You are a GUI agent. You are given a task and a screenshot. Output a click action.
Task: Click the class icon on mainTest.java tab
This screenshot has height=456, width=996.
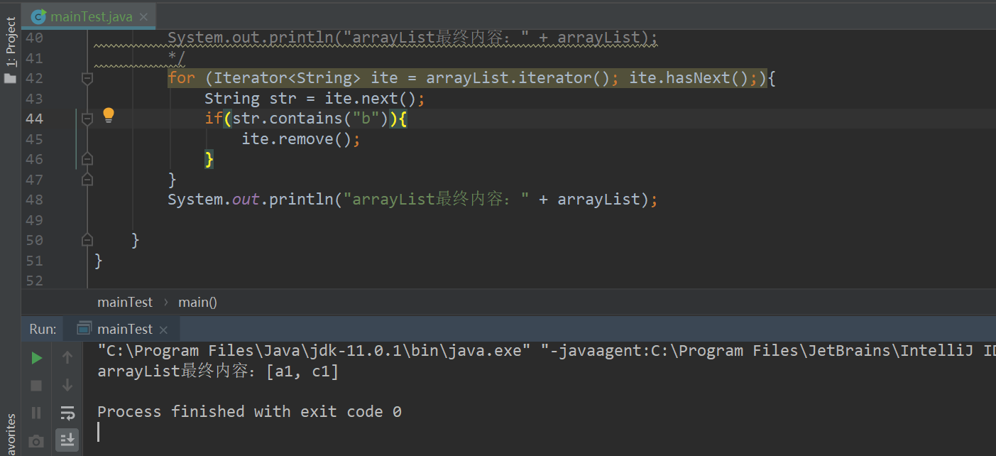click(x=38, y=16)
